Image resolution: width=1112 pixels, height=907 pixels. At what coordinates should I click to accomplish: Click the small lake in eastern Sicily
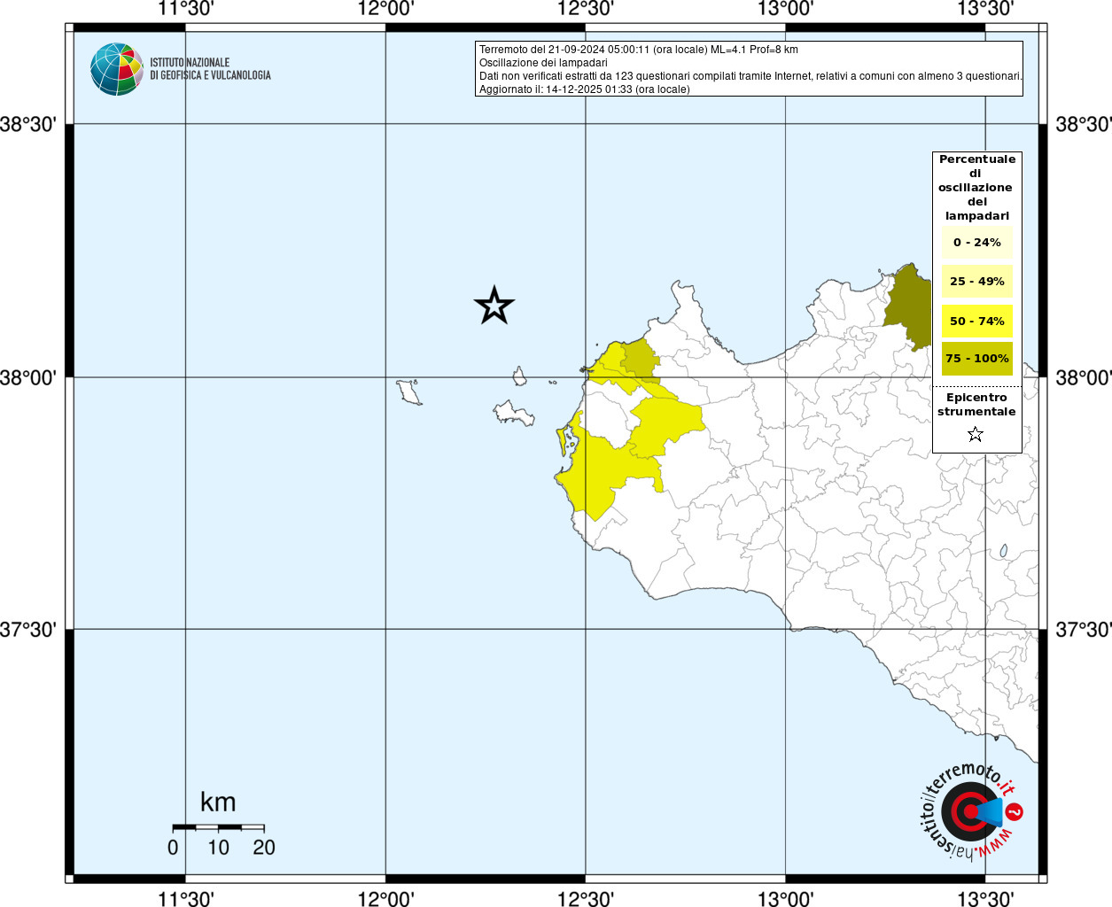tap(1004, 551)
